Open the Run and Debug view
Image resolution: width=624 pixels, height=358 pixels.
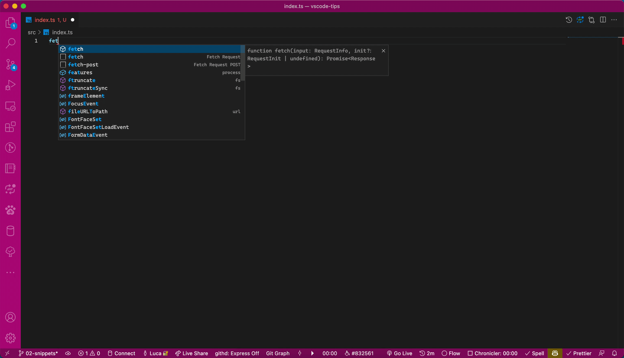click(x=10, y=85)
